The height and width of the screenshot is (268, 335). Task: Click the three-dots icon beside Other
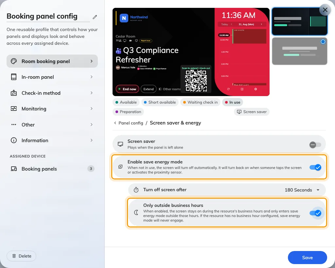click(14, 125)
